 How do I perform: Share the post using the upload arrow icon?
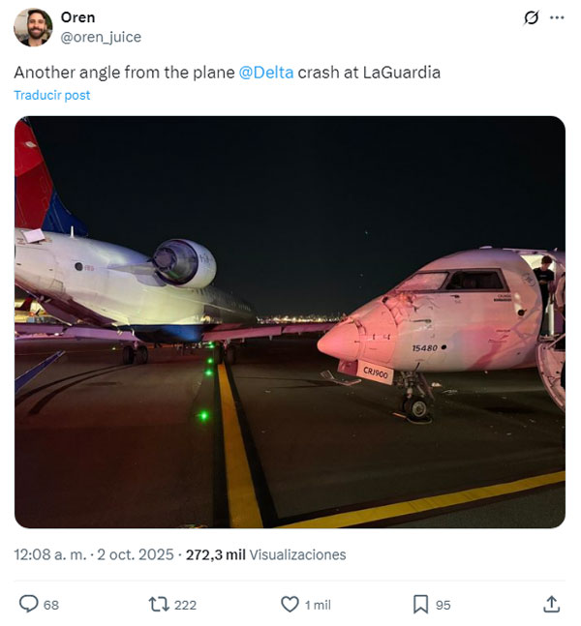[551, 604]
